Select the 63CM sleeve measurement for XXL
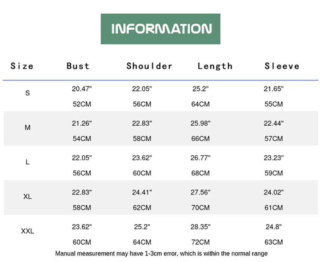The width and height of the screenshot is (320, 262). click(274, 242)
